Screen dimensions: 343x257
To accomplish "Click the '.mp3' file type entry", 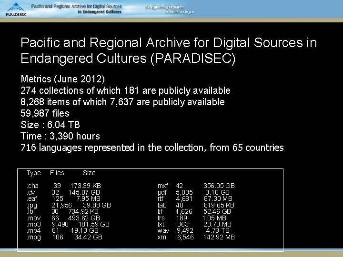I will click(34, 225).
